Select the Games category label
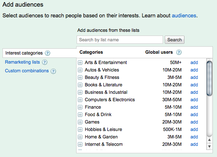This screenshot has width=217, height=157. [92, 122]
